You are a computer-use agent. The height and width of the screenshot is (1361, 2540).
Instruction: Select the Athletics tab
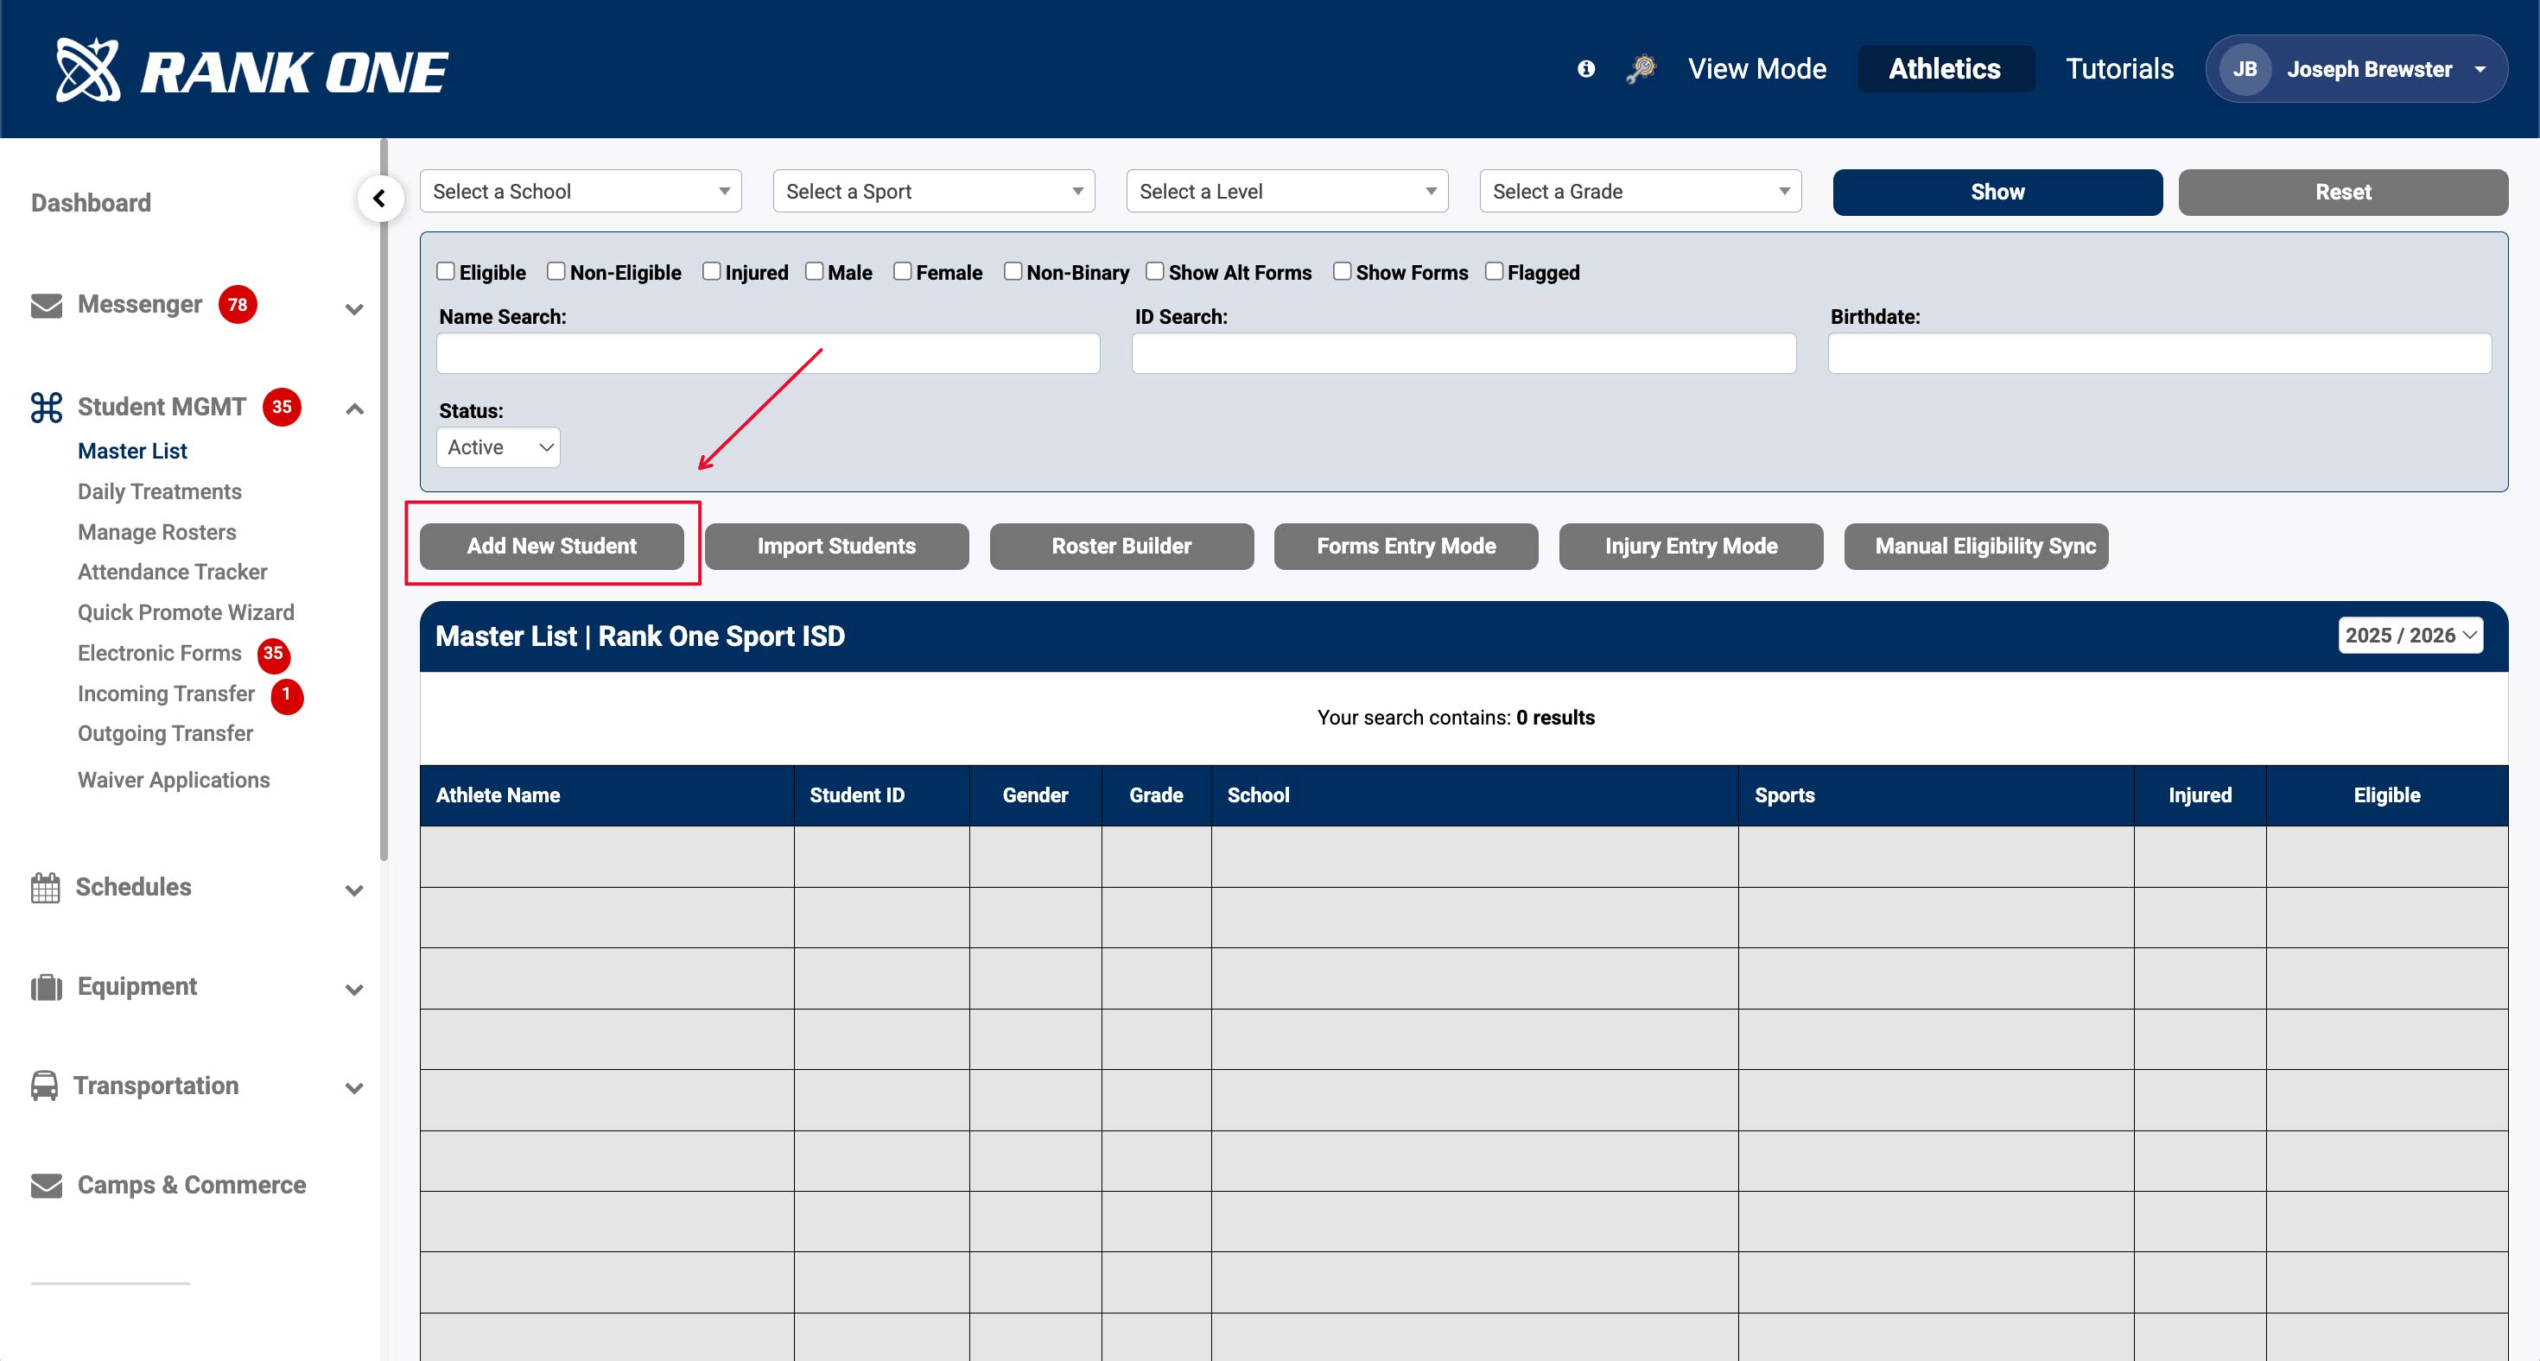click(x=1945, y=69)
